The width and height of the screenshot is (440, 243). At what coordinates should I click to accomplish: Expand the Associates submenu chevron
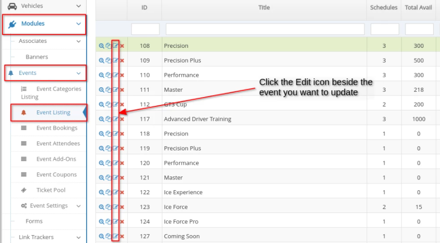(79, 41)
